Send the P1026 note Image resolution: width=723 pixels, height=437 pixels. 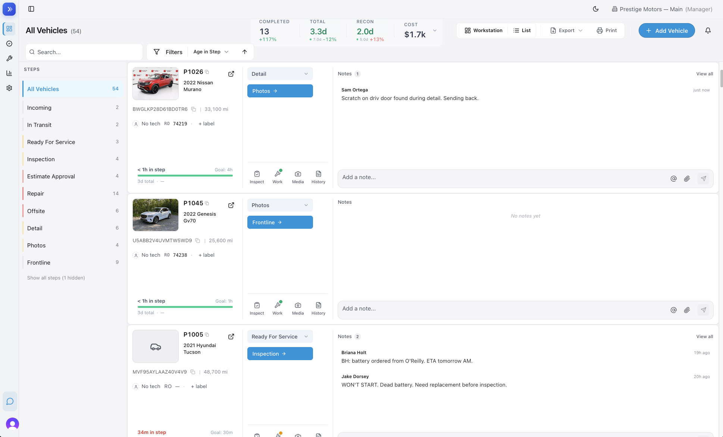(704, 179)
